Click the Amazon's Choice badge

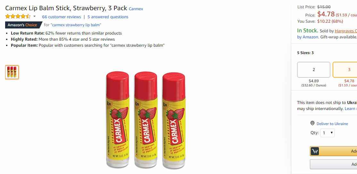click(24, 25)
